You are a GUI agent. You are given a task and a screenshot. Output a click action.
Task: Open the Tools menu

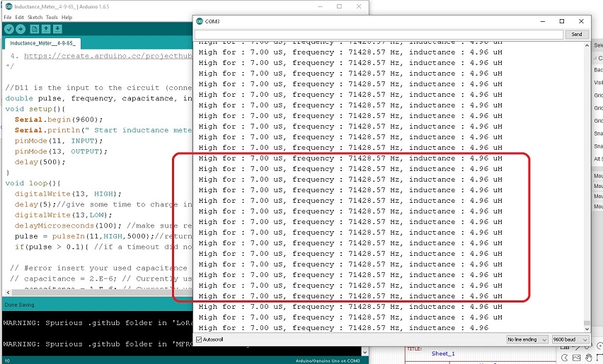pyautogui.click(x=52, y=17)
